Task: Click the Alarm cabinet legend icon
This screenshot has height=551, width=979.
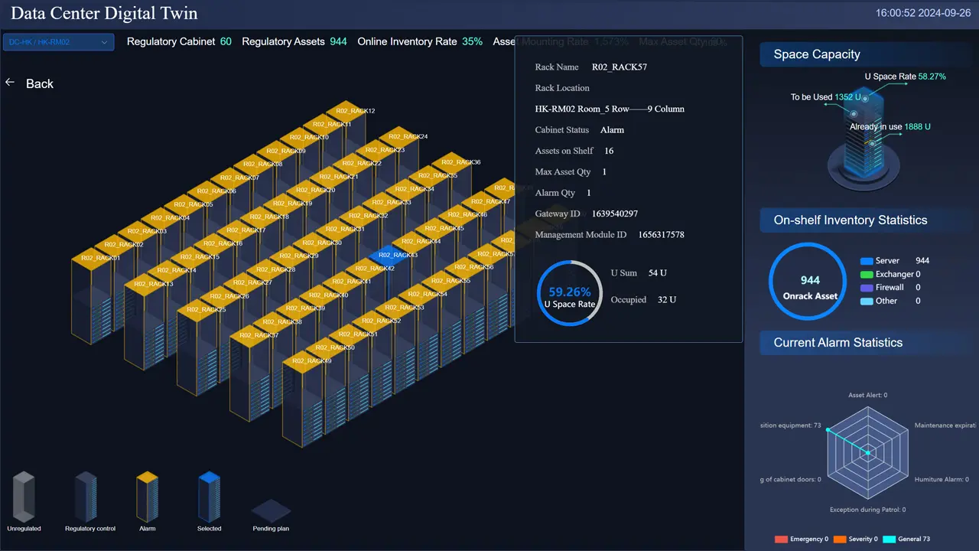Action: tap(147, 497)
